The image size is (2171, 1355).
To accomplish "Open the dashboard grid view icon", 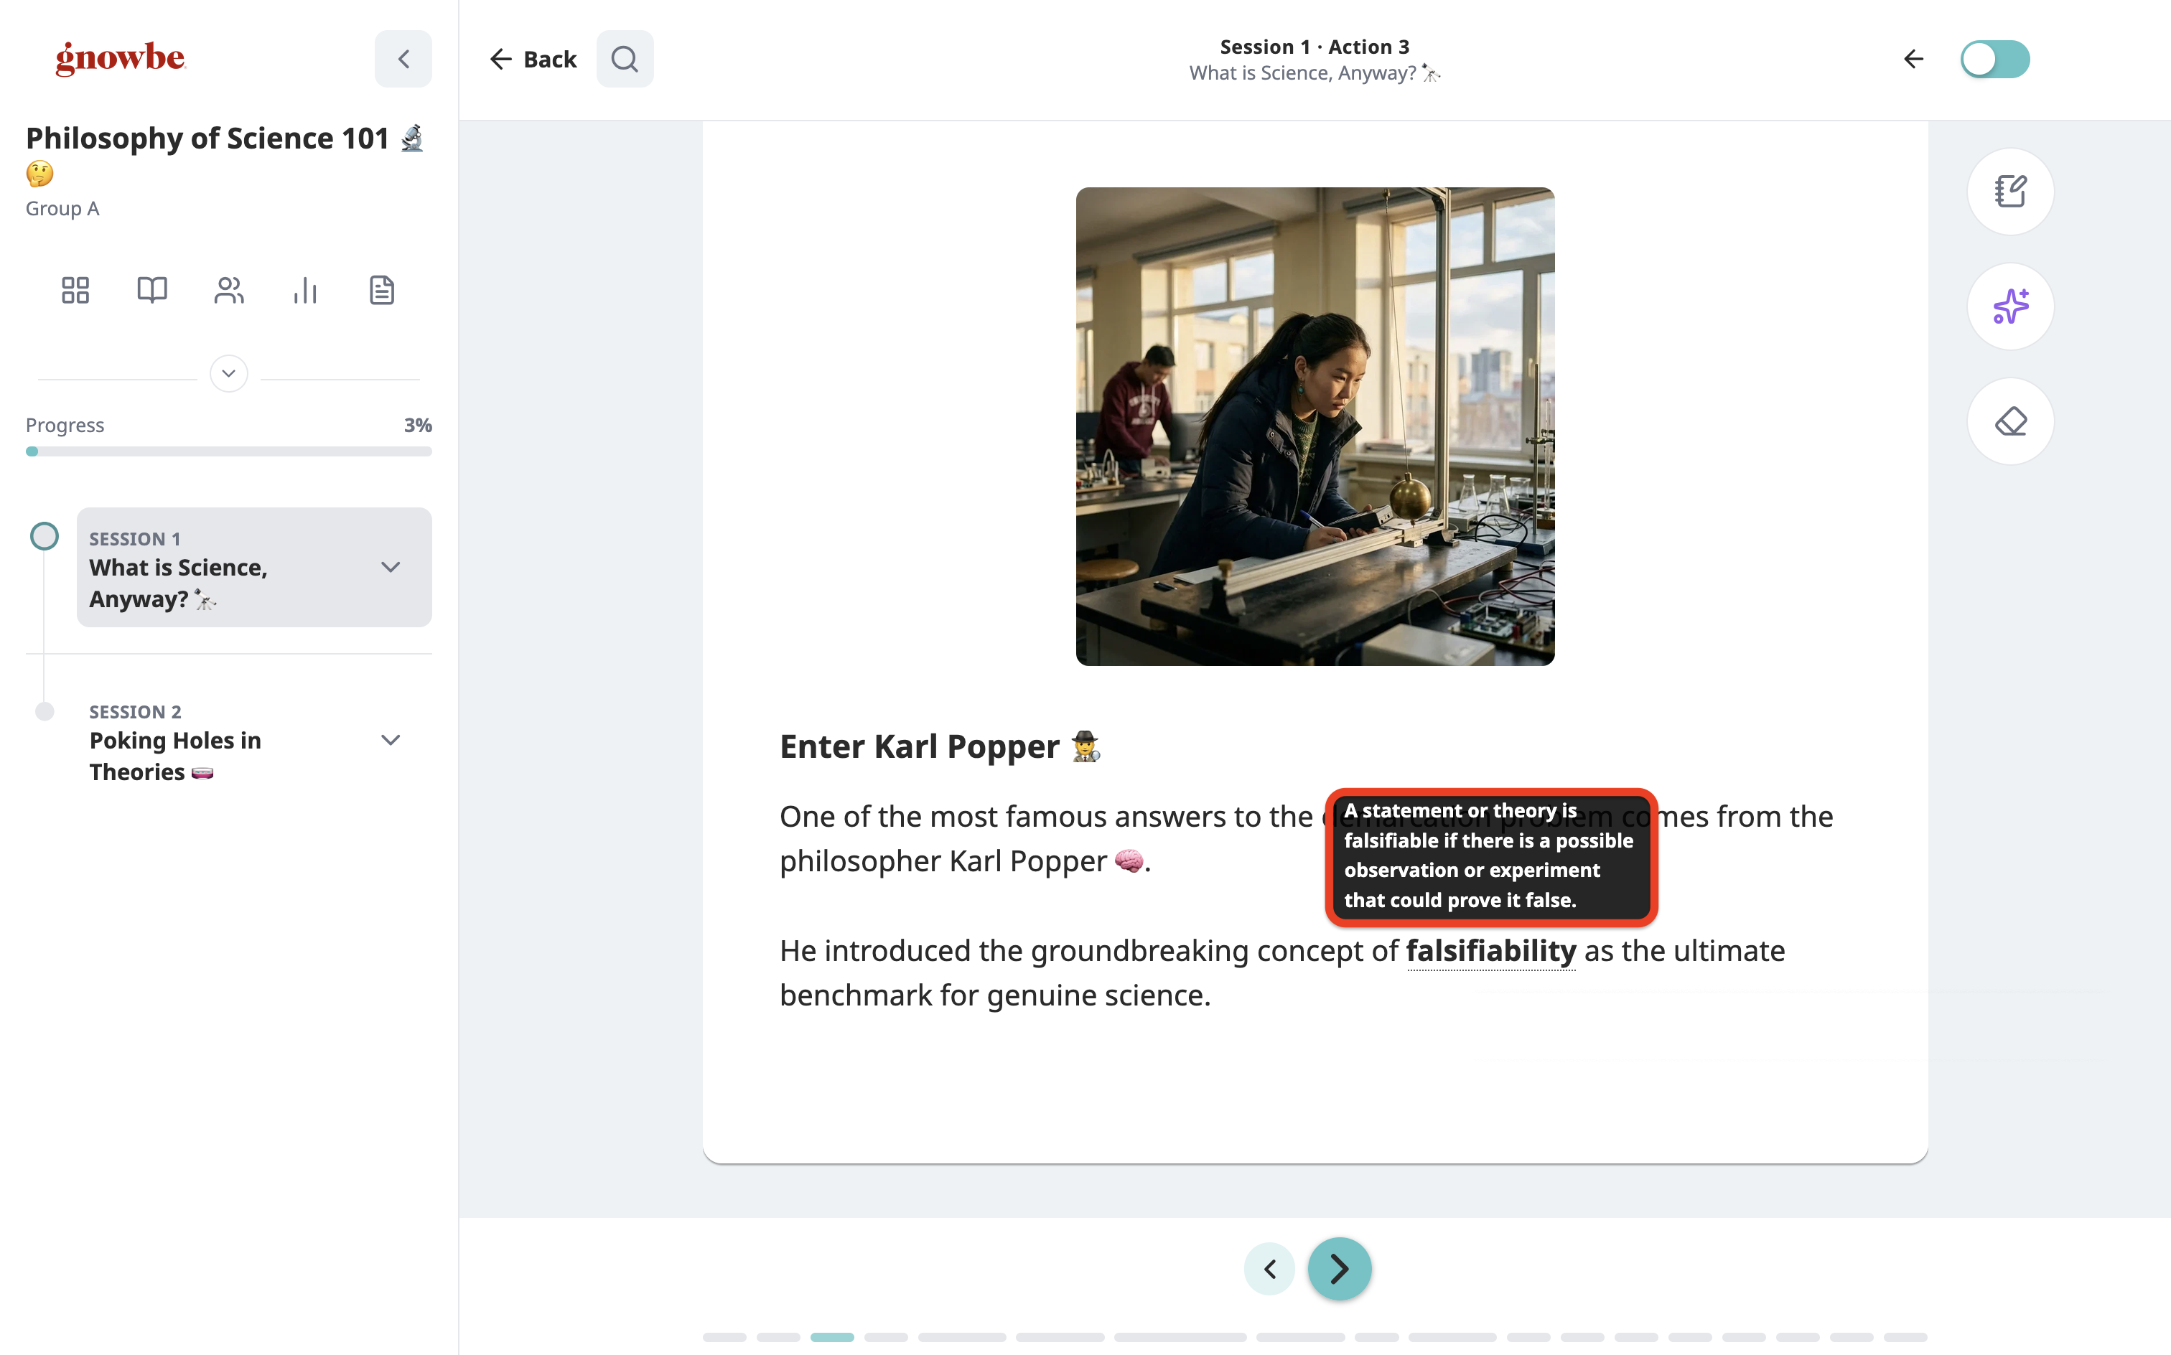I will [x=75, y=291].
